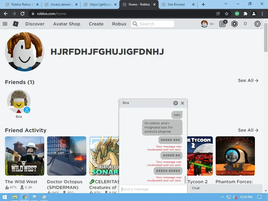The image size is (268, 201).
Task: Open the tab search chevron
Action: pos(226,4)
